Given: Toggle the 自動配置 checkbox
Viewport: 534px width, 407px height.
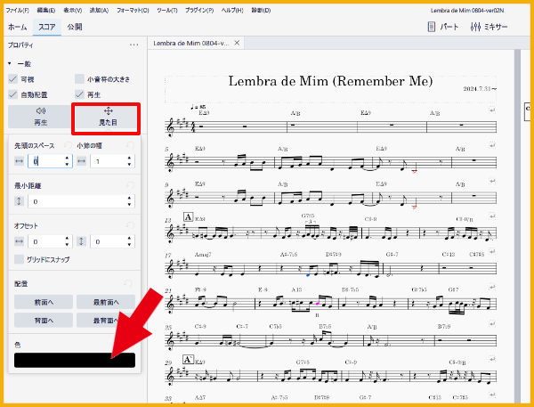Looking at the screenshot, I should tap(13, 94).
